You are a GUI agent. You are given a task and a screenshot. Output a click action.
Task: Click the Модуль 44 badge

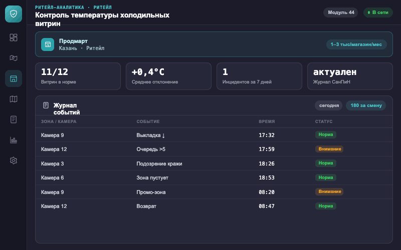coord(341,12)
